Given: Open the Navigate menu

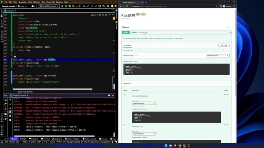Looking at the screenshot, I should [22, 2].
